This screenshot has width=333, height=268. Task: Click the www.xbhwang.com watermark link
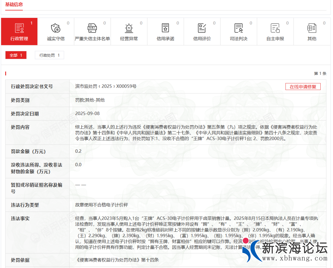[x=294, y=258]
